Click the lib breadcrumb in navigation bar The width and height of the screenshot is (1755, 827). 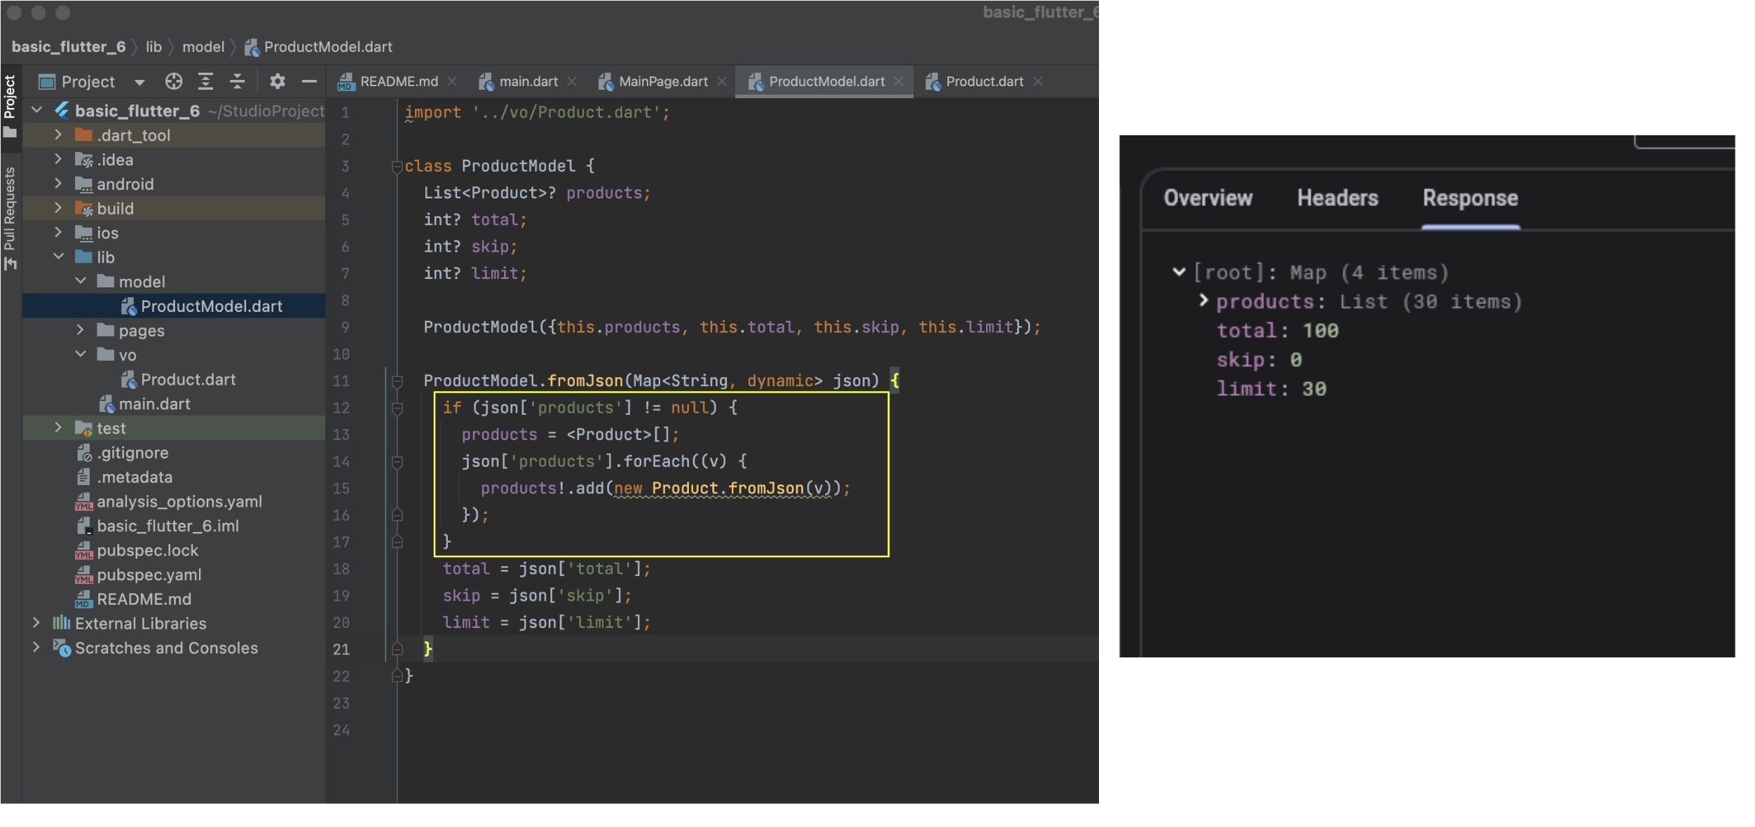153,47
